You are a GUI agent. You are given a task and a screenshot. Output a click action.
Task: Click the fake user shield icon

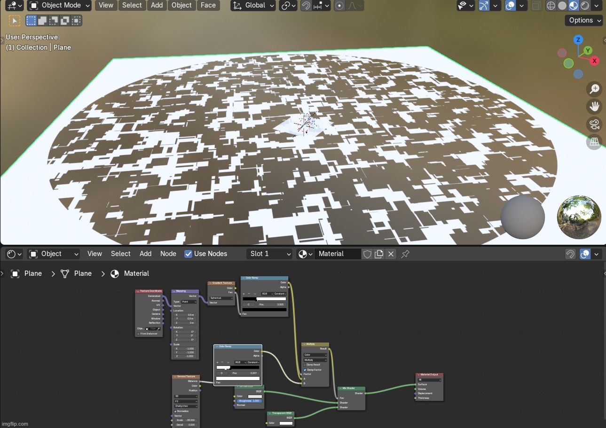click(367, 254)
